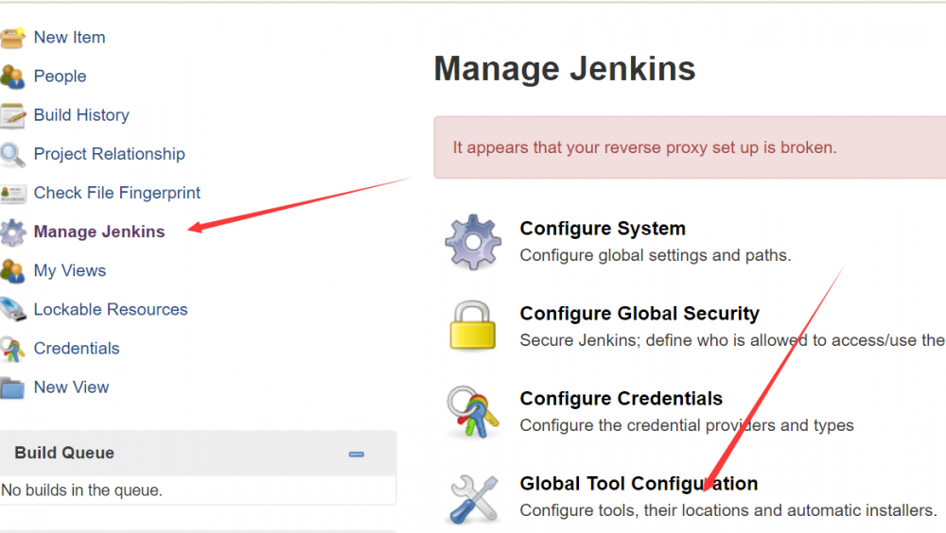The width and height of the screenshot is (946, 533).
Task: Open the People link
Action: 60,77
